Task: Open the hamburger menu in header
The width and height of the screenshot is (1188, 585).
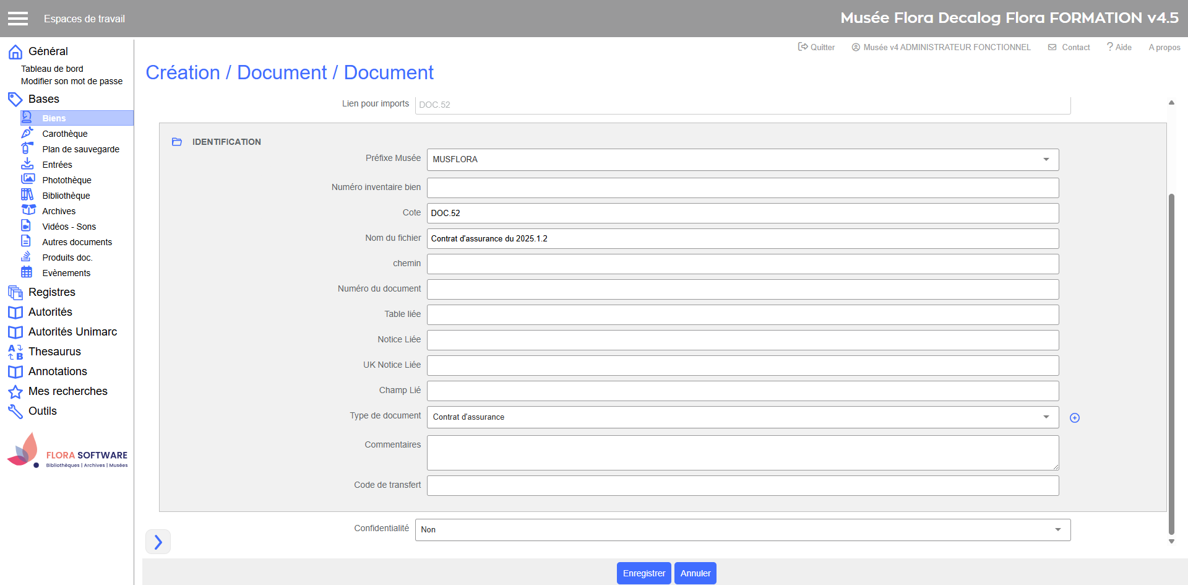Action: tap(18, 19)
